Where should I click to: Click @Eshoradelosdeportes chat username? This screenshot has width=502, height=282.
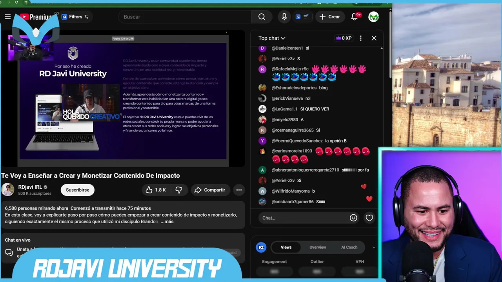coord(294,88)
